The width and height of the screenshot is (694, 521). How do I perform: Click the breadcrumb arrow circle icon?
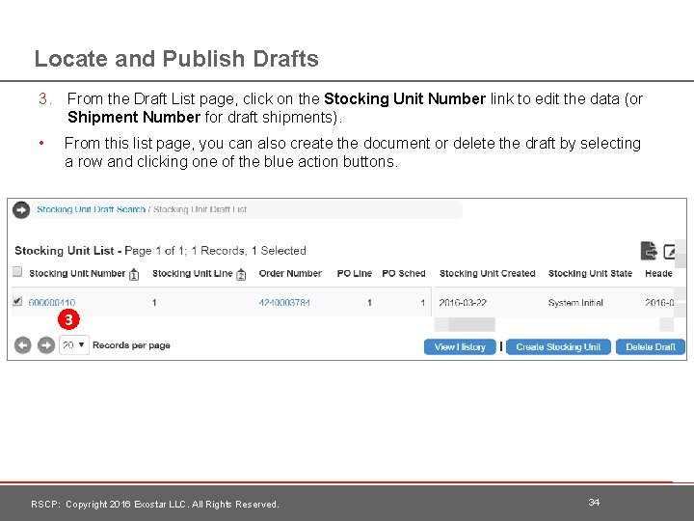click(21, 209)
